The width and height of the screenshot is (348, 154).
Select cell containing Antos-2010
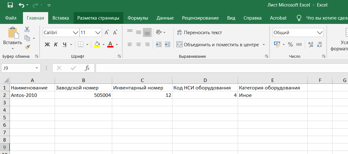point(32,95)
